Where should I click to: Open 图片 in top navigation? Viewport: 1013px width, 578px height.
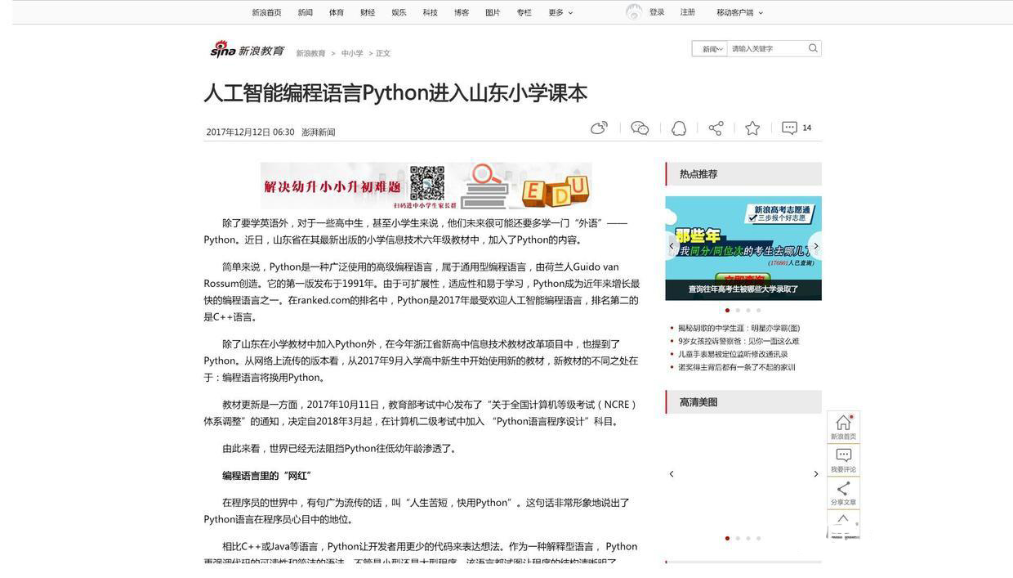[x=493, y=12]
